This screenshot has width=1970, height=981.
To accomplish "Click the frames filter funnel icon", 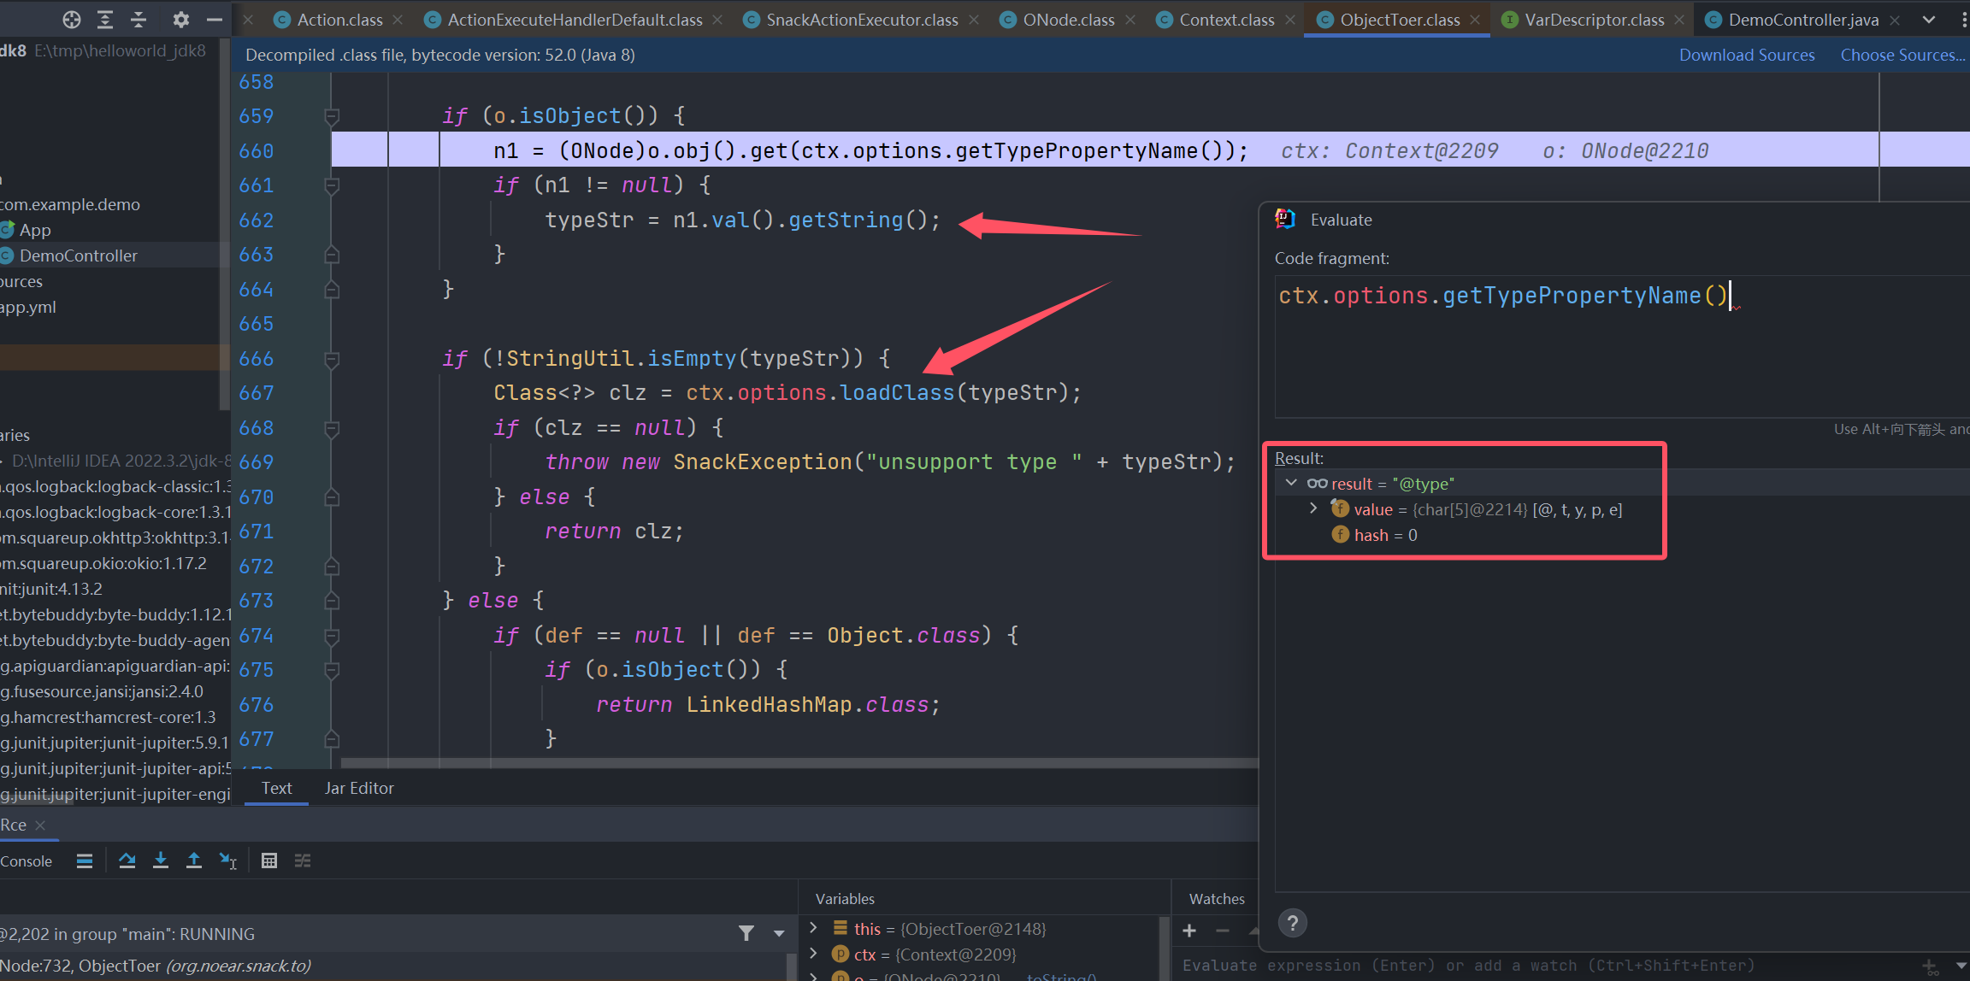I will (746, 933).
